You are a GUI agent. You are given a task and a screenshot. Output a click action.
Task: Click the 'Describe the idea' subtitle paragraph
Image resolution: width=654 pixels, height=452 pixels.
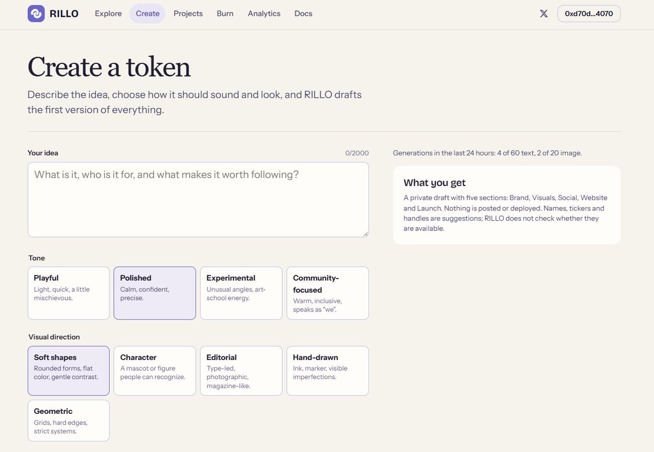[x=195, y=102]
